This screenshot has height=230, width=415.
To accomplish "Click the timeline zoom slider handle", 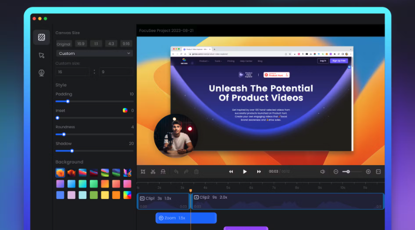I will [x=349, y=172].
